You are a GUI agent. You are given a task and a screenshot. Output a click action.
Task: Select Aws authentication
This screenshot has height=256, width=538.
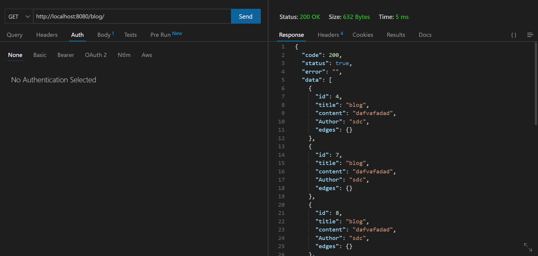coord(147,55)
